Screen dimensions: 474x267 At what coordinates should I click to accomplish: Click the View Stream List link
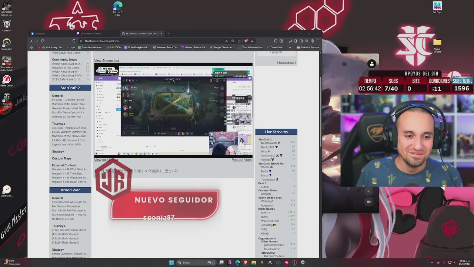tap(106, 60)
